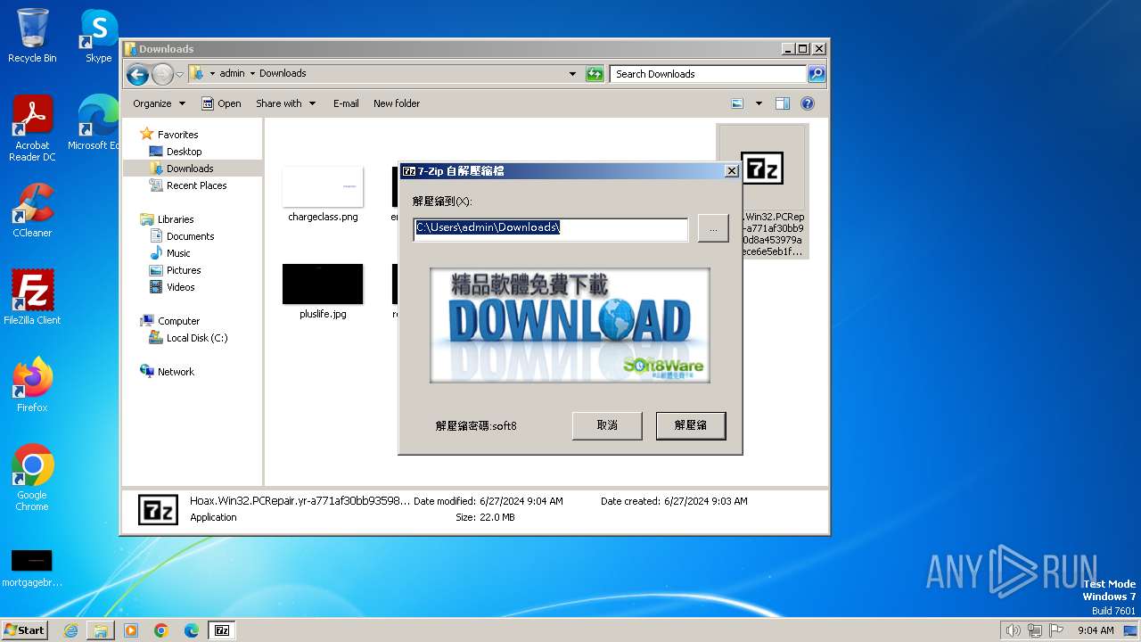The image size is (1141, 642).
Task: Click the 9:04 AM taskbar clock
Action: [1096, 630]
